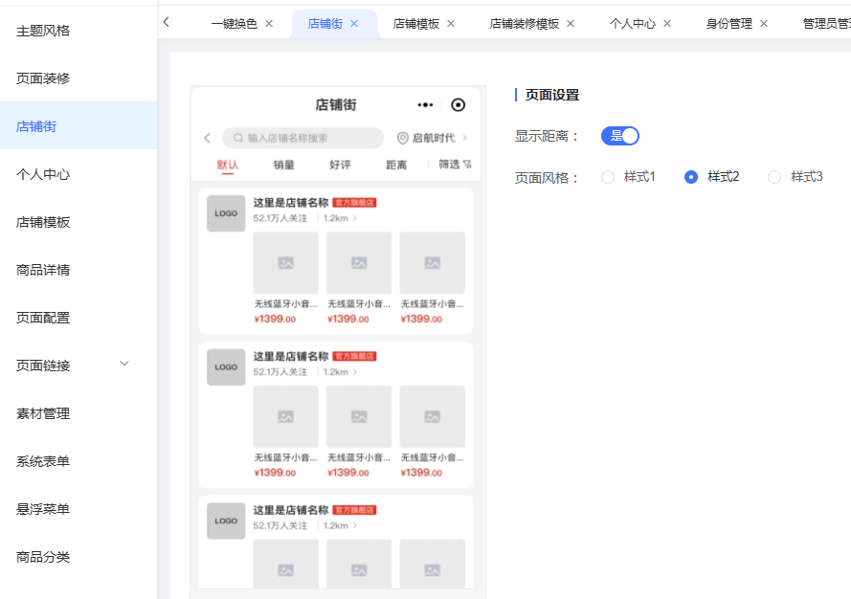Click the search magnifier icon in preview
Screen dimensions: 851x599
pyautogui.click(x=238, y=138)
